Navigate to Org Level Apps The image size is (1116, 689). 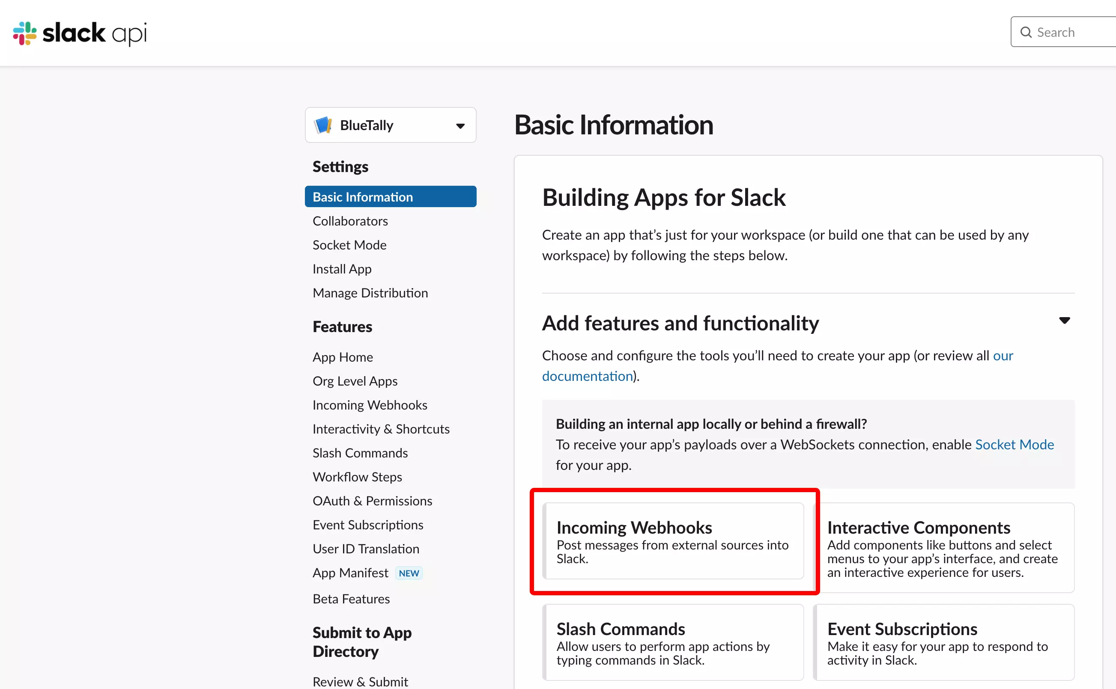(355, 381)
